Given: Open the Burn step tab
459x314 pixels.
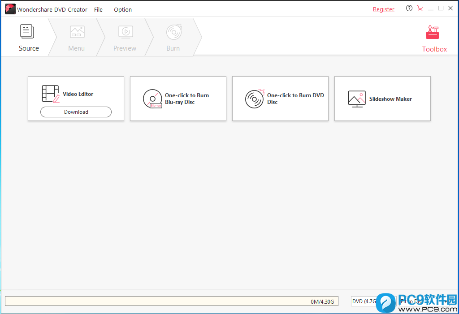Looking at the screenshot, I should click(173, 37).
